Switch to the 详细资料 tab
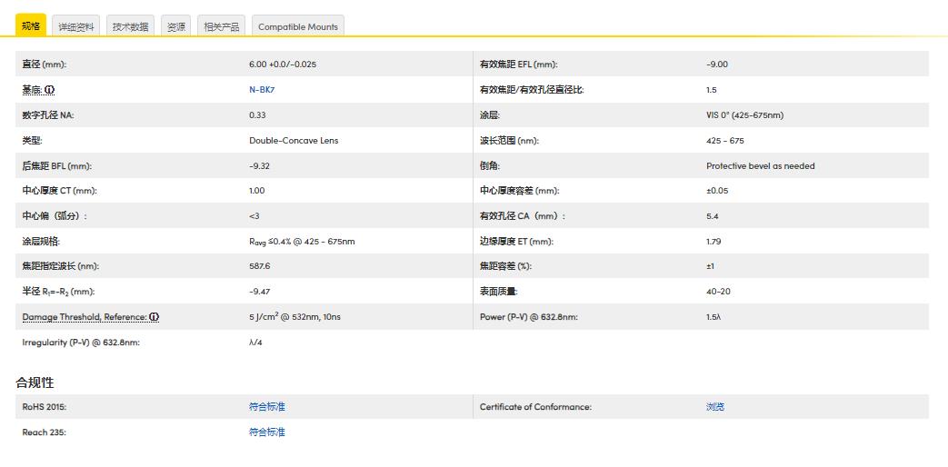 (x=76, y=26)
